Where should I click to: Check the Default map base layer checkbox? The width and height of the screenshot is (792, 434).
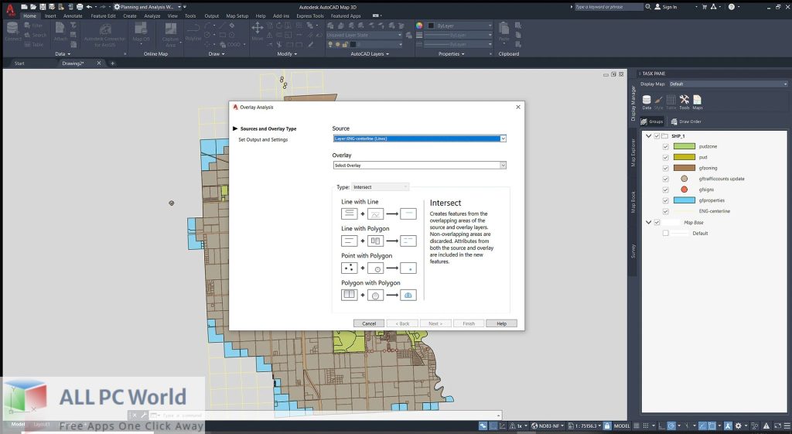pyautogui.click(x=665, y=233)
